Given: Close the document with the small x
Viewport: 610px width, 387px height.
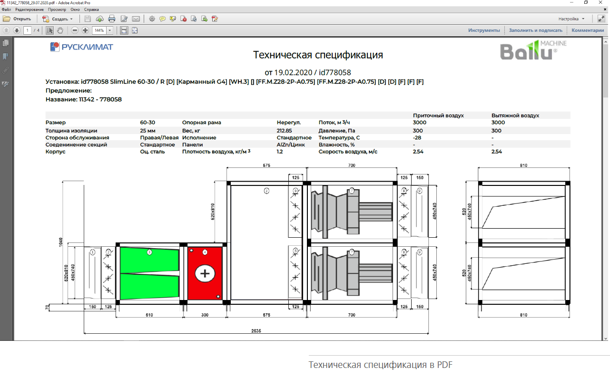Looking at the screenshot, I should (606, 10).
